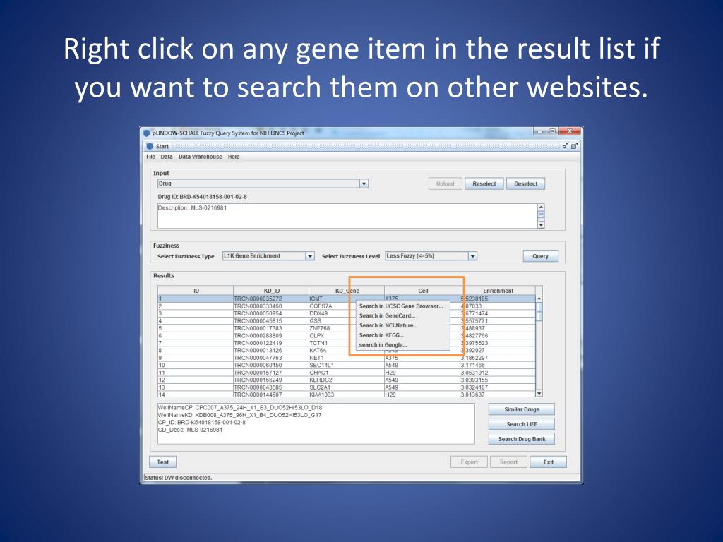Click the results table scroll-up arrow
Image resolution: width=723 pixels, height=542 pixels.
539,299
